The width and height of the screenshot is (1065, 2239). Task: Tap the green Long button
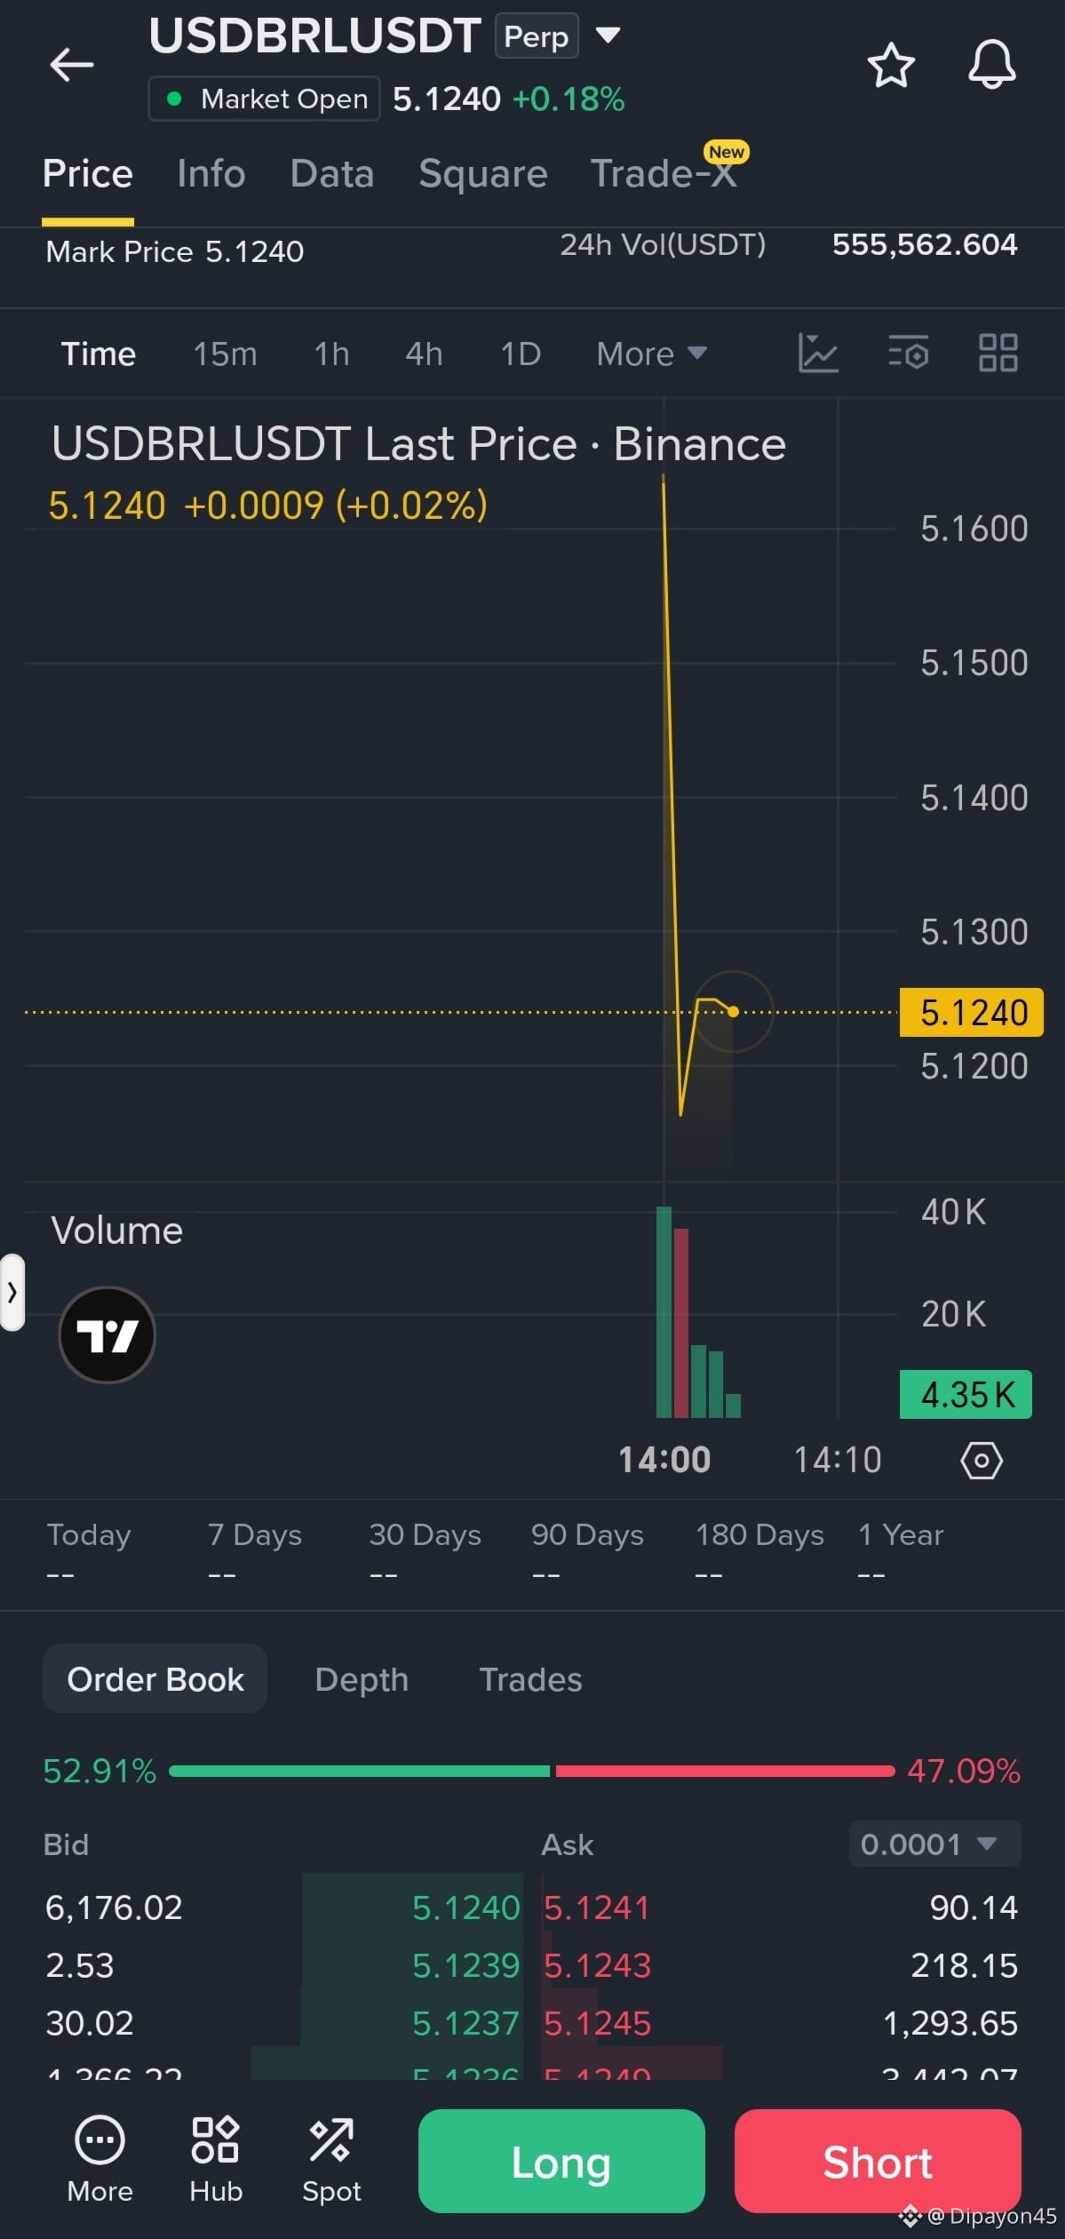coord(561,2161)
